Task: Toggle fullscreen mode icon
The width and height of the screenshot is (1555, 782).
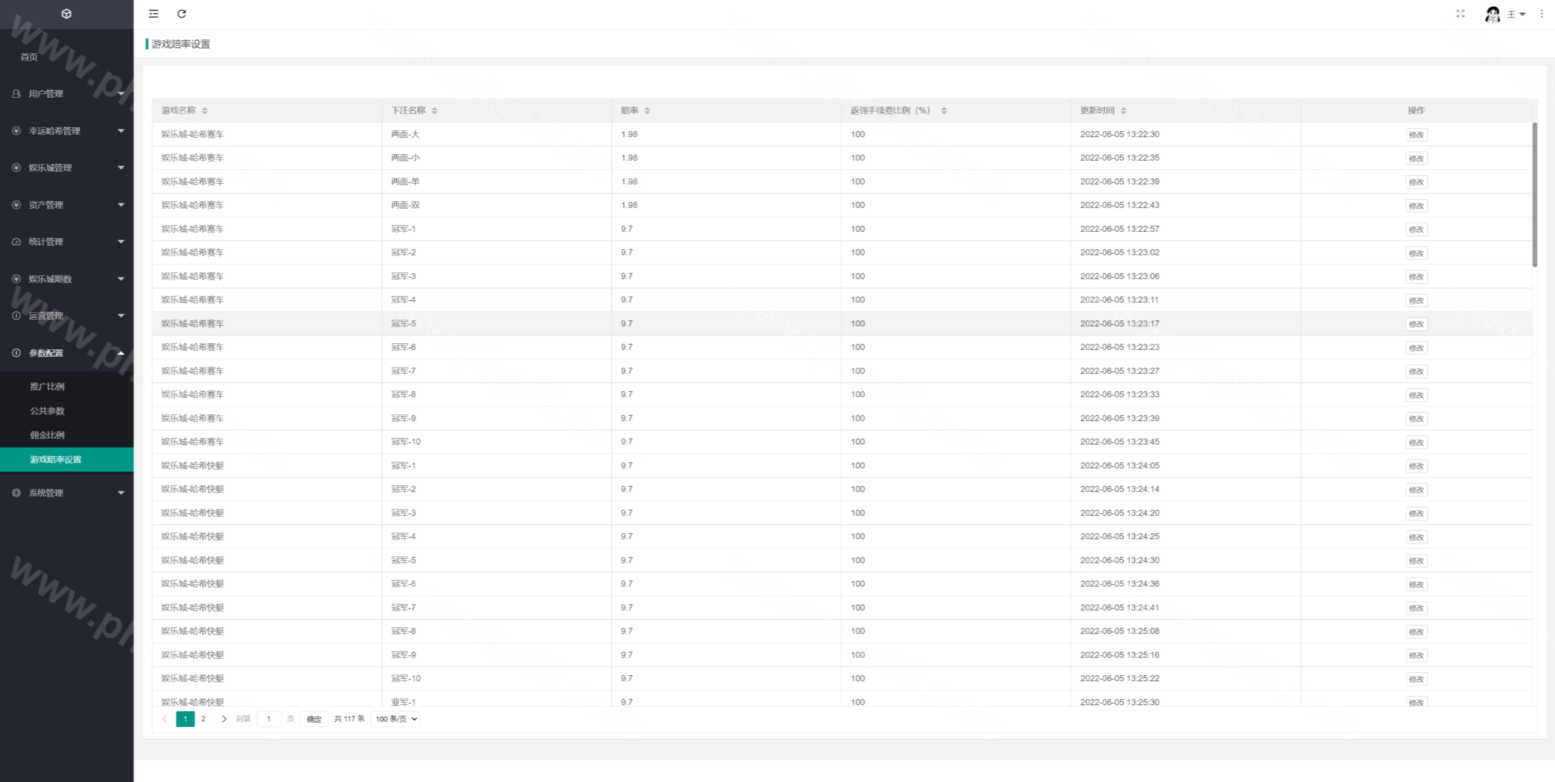Action: [x=1460, y=13]
